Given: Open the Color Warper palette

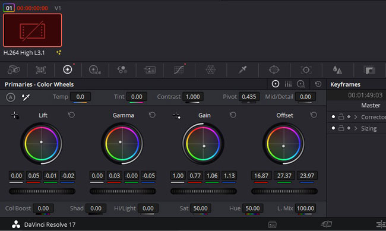Looking at the screenshot, I should click(x=210, y=70).
